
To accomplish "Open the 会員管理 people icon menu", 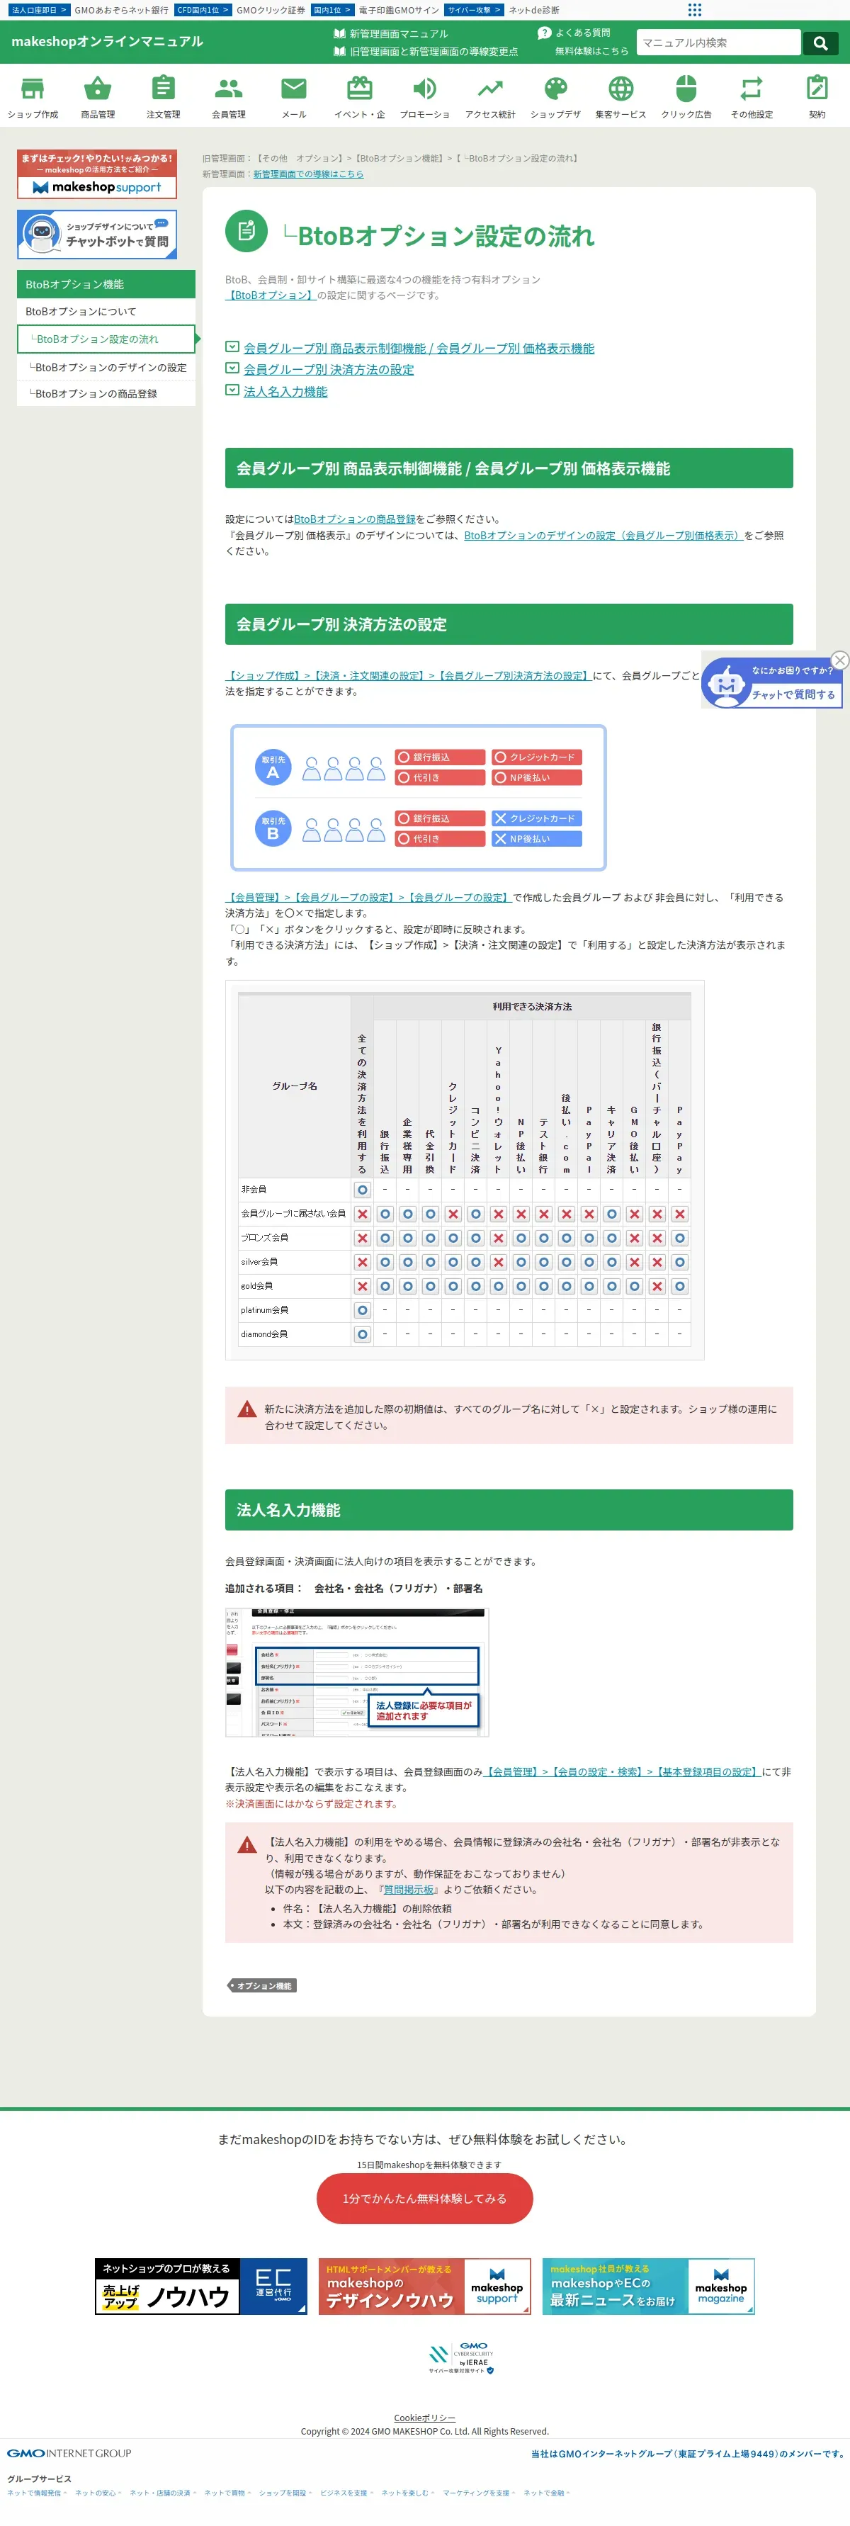I will tap(228, 96).
